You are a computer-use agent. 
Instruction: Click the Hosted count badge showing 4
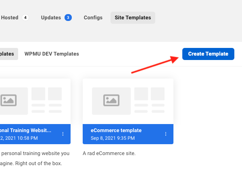25,18
